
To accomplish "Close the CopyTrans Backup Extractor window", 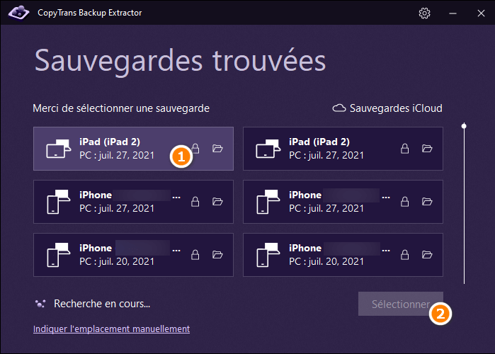I will [x=481, y=13].
